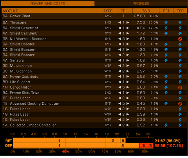Toggle Frame Shift Drive deployed power icon
This screenshot has width=188, height=158.
[180, 93]
